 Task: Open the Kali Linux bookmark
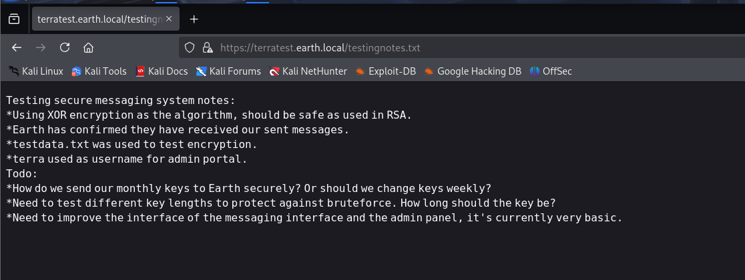36,71
